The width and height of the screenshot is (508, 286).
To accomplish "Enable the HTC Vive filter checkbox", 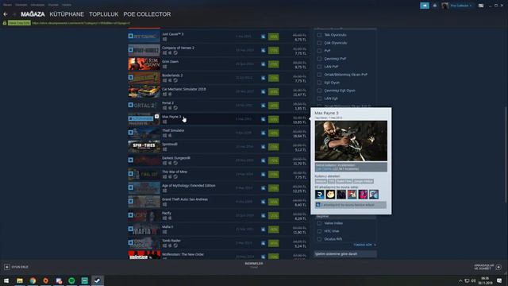I will 319,231.
